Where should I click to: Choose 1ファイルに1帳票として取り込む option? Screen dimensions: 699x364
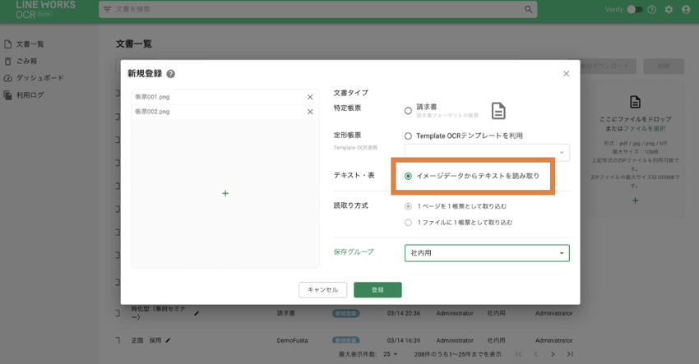click(x=408, y=223)
